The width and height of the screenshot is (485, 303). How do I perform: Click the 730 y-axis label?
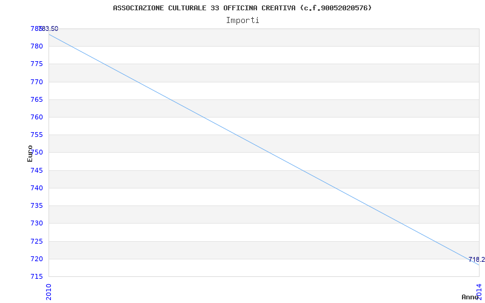coord(37,223)
